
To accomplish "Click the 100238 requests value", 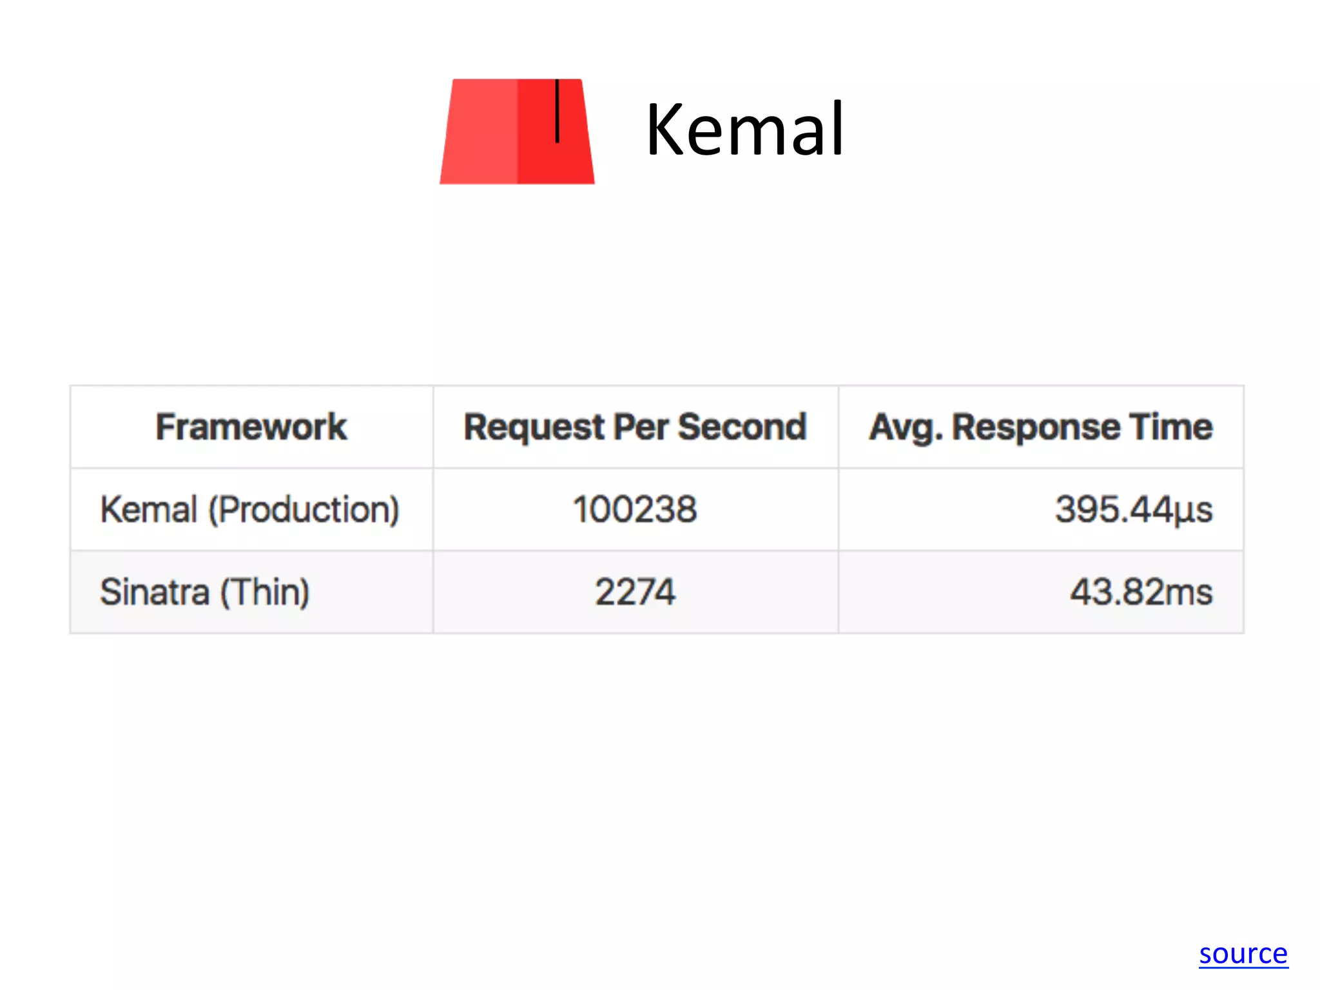I will pyautogui.click(x=635, y=509).
